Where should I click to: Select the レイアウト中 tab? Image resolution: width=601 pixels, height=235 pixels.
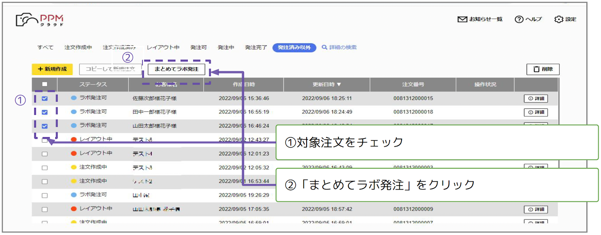(163, 47)
